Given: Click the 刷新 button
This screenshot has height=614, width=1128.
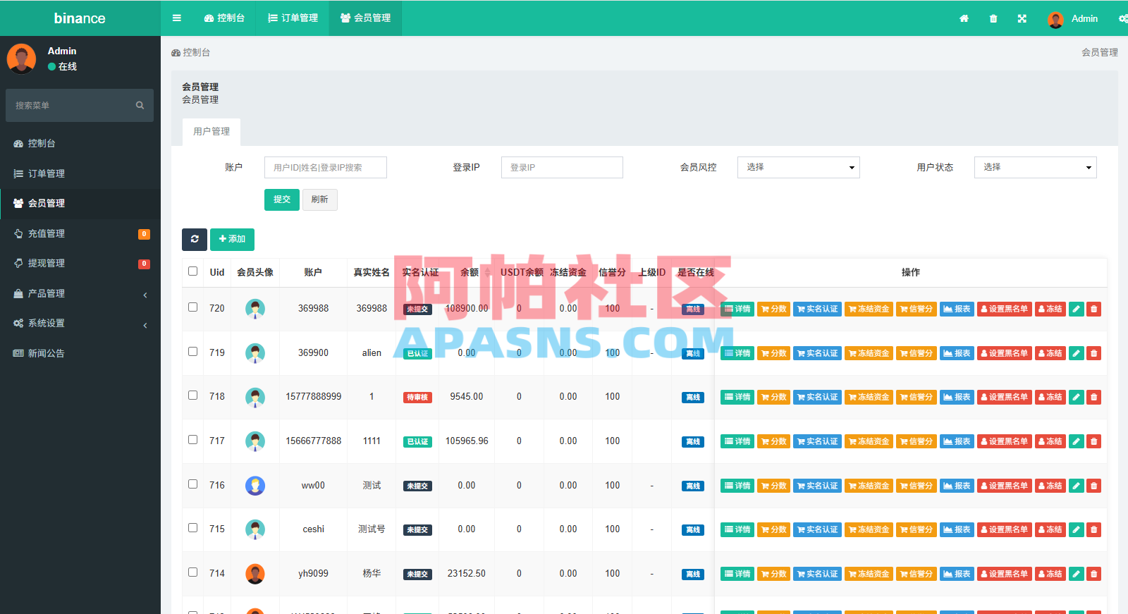Looking at the screenshot, I should tap(320, 199).
